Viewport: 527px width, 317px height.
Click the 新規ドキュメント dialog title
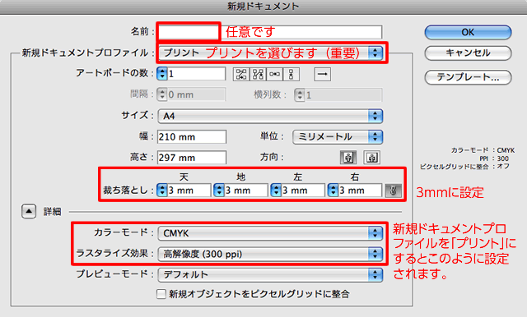tap(263, 7)
